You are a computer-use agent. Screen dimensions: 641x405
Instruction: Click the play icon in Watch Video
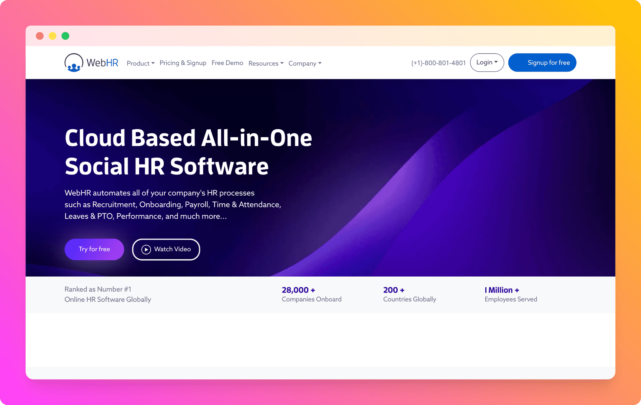pos(146,249)
